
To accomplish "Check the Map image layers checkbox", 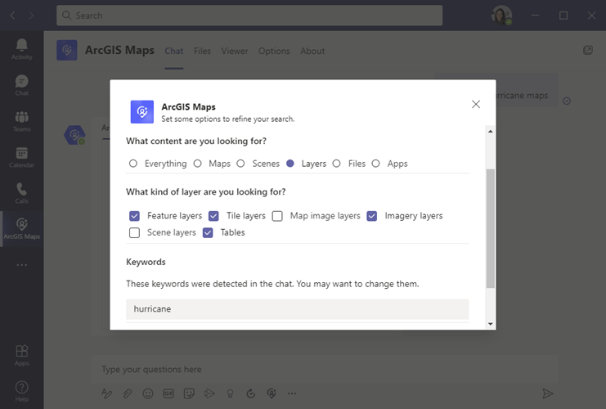I will (277, 216).
